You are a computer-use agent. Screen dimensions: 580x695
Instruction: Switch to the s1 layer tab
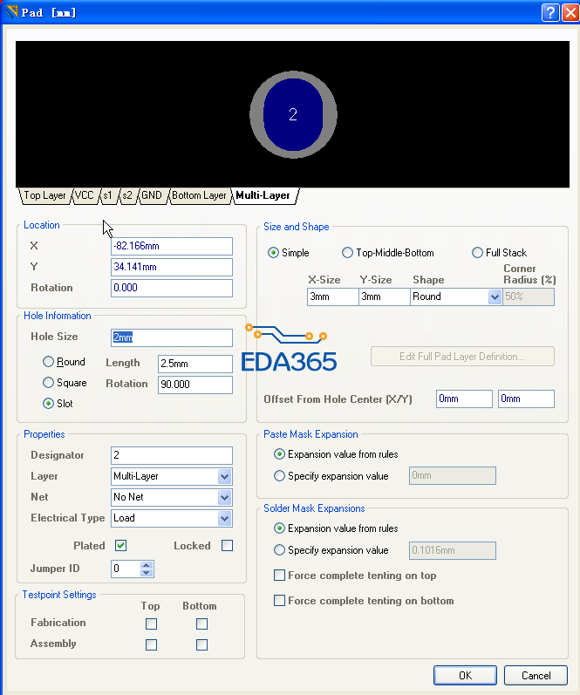coord(108,195)
